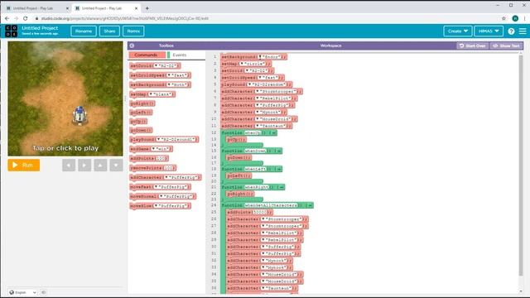Open a new browser tab
The image size is (530, 298).
[x=147, y=8]
